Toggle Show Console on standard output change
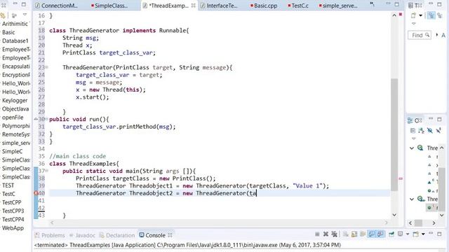The height and width of the screenshot is (252, 449). coord(372,234)
